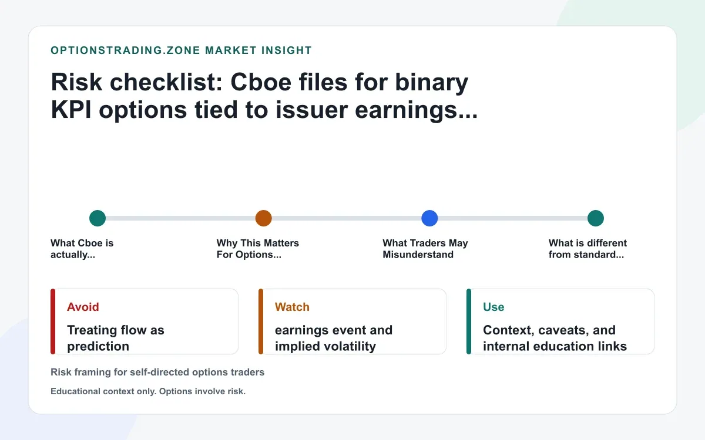This screenshot has width=705, height=440.
Task: Click the last teal dot above 'What is different'
Action: [x=596, y=218]
